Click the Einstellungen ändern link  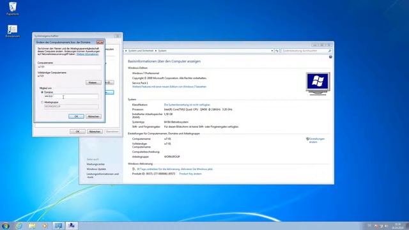pos(317,141)
